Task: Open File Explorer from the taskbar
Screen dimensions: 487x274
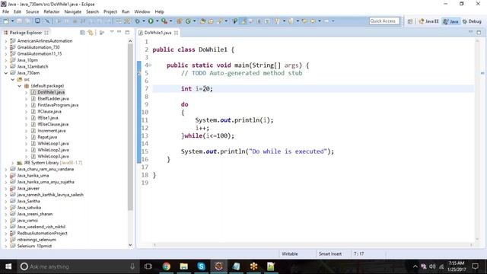Action: [x=184, y=266]
